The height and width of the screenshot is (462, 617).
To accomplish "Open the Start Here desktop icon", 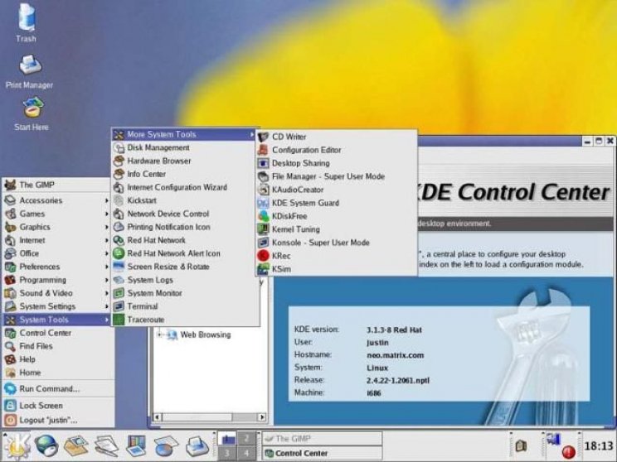I will [x=32, y=113].
